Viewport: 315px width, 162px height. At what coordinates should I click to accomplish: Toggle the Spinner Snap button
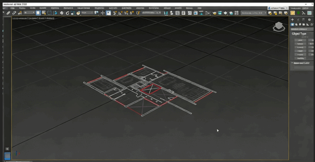pyautogui.click(x=132, y=13)
